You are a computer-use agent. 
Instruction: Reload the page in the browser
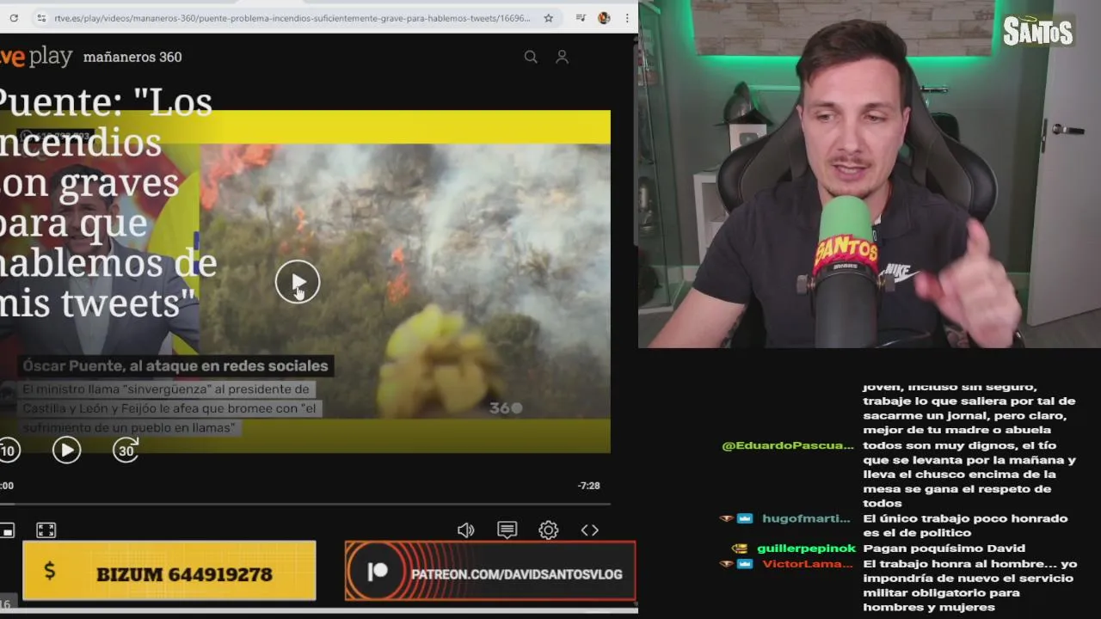coord(14,17)
